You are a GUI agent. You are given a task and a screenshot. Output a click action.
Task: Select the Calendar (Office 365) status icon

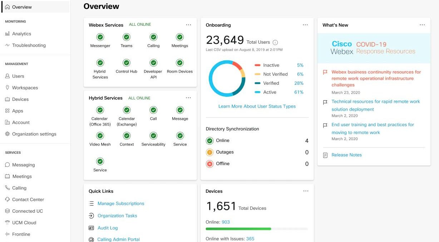pyautogui.click(x=100, y=110)
